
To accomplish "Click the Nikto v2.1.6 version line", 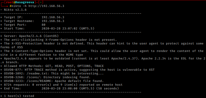I will [13, 10].
